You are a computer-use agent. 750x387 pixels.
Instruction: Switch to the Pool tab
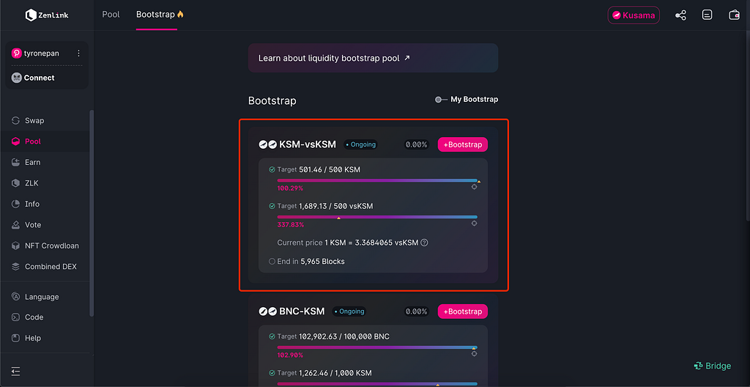111,15
